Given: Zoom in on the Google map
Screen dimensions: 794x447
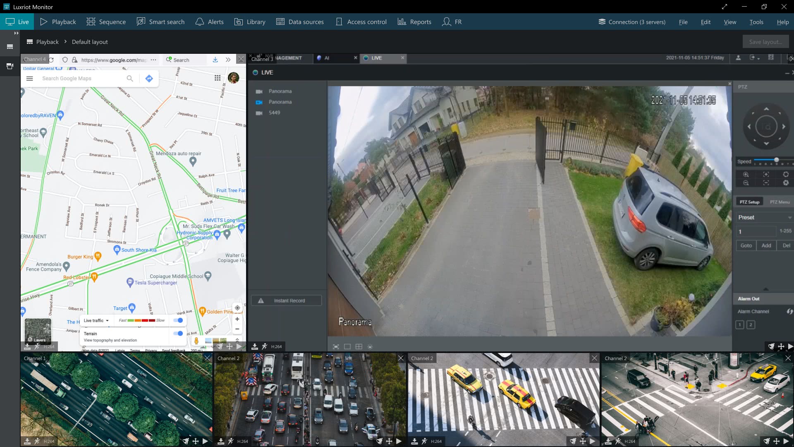Looking at the screenshot, I should (x=237, y=319).
